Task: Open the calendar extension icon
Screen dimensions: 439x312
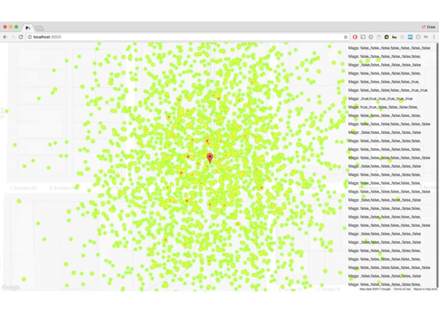Action: (378, 37)
